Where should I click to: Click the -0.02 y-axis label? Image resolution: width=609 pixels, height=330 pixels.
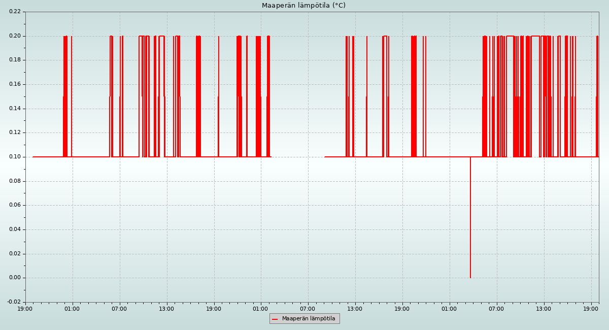pyautogui.click(x=14, y=302)
